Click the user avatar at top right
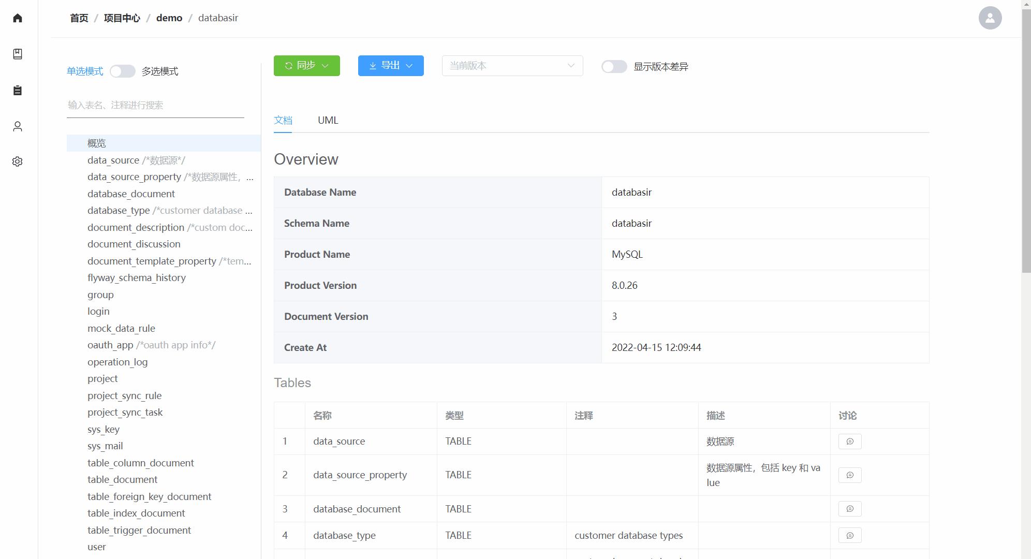Screen dimensions: 1031x559 [990, 18]
